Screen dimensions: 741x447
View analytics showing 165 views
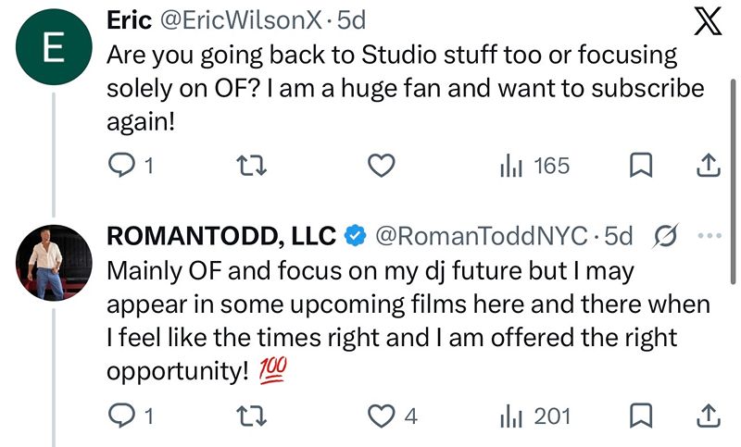[x=534, y=166]
